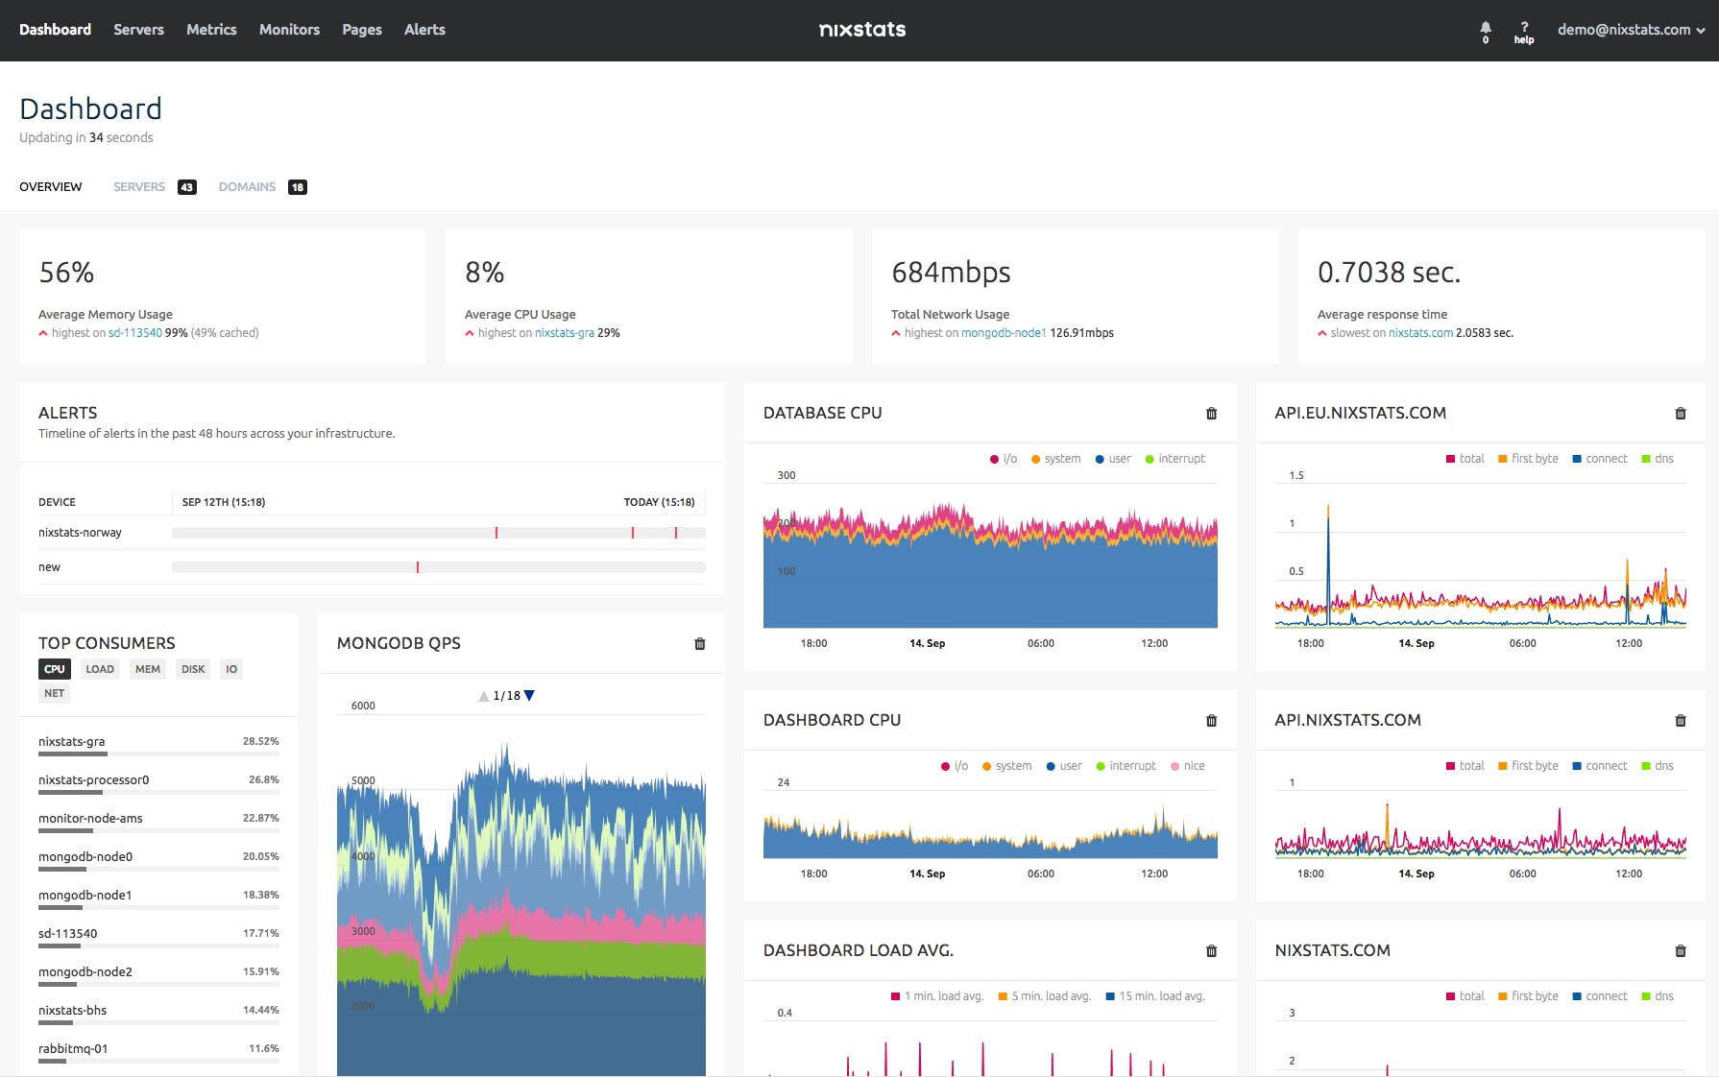
Task: Delete the Database CPU widget
Action: click(x=1211, y=414)
